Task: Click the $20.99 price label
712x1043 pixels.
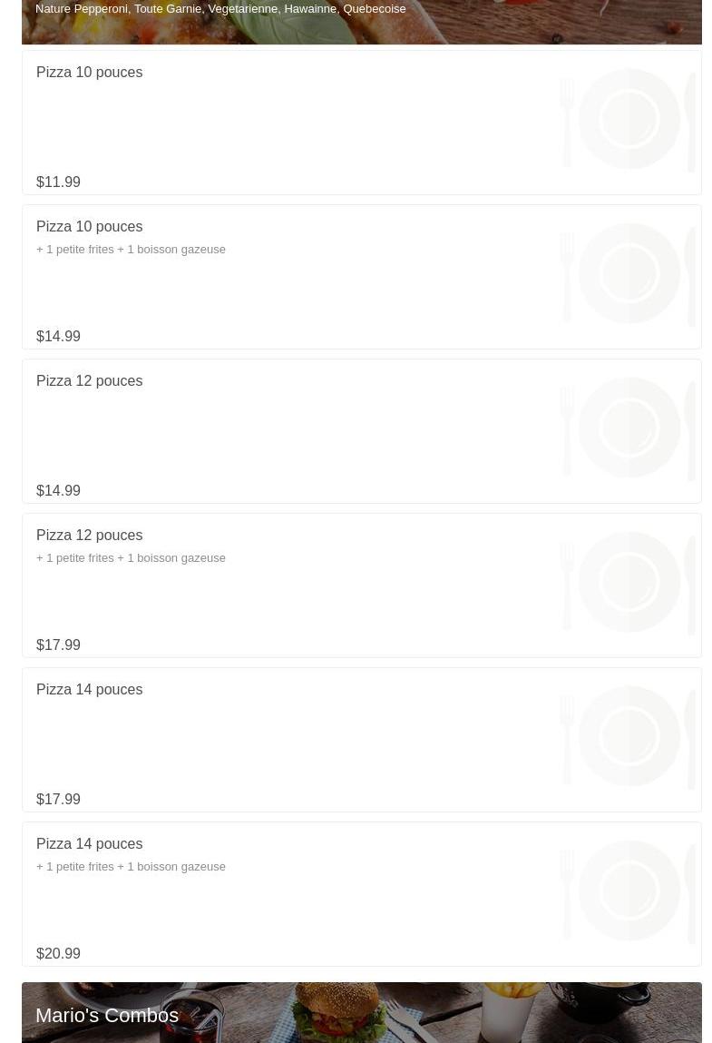Action: coord(58,954)
